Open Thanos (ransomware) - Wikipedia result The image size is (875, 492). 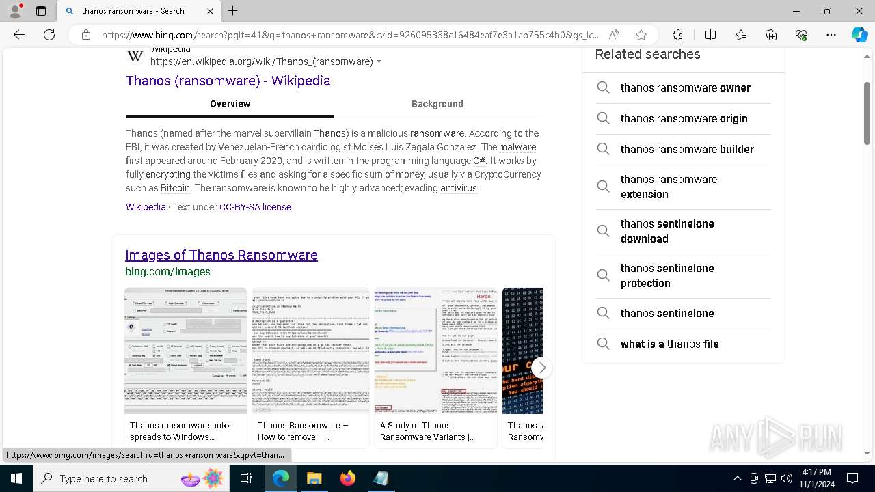click(228, 81)
